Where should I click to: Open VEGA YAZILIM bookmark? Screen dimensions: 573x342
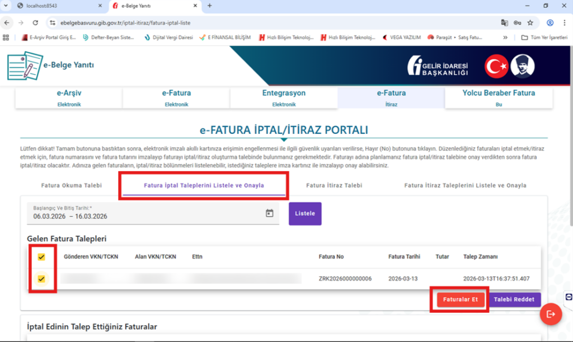tap(402, 38)
